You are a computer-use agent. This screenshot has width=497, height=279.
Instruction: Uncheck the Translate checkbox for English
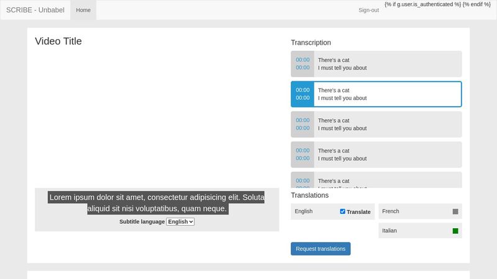[x=343, y=211]
